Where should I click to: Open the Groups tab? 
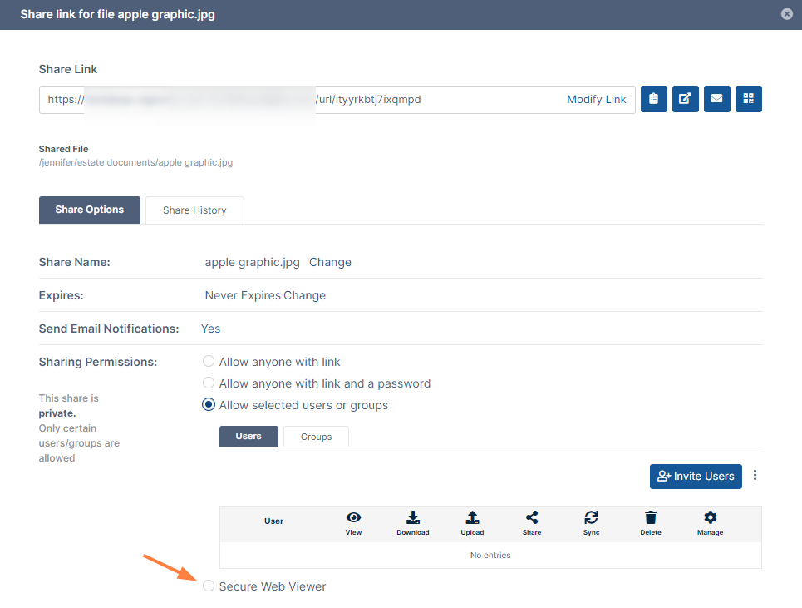click(x=316, y=437)
